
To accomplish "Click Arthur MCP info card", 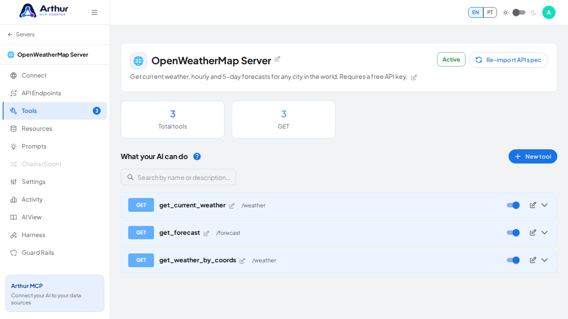I will click(55, 293).
